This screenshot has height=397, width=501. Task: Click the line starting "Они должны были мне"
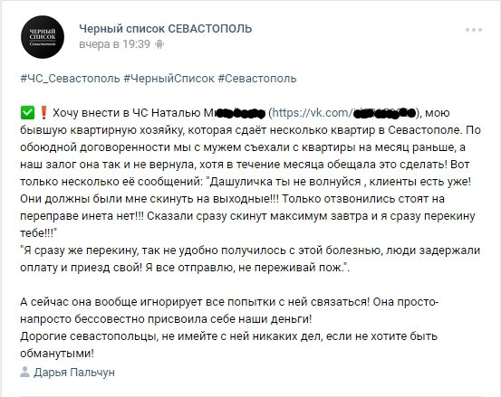[x=232, y=199]
